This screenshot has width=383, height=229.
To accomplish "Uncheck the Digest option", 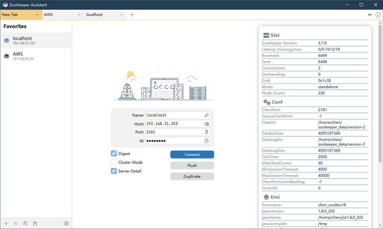I will coord(113,154).
